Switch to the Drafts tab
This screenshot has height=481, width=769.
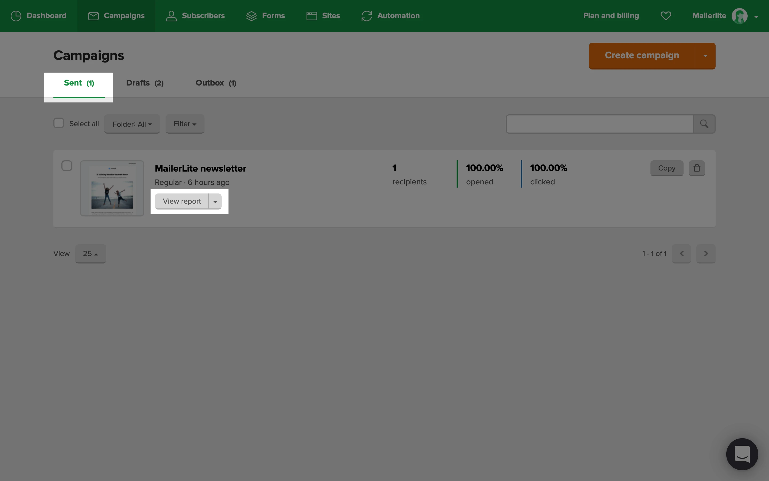[x=144, y=83]
